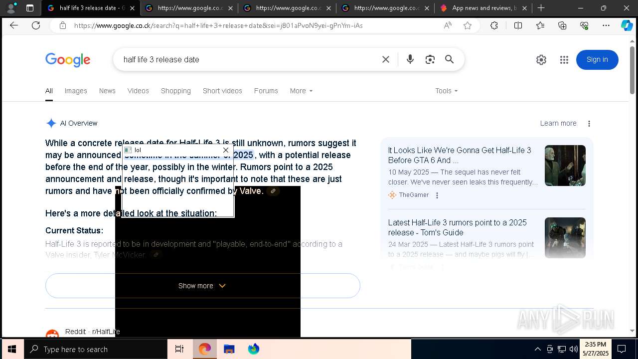Open the AI Overview three-dot menu
The width and height of the screenshot is (638, 359).
coord(589,124)
